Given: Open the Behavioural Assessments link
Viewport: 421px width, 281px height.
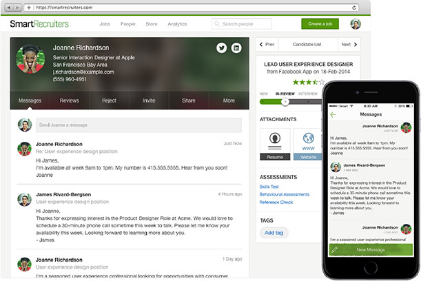Looking at the screenshot, I should [285, 194].
